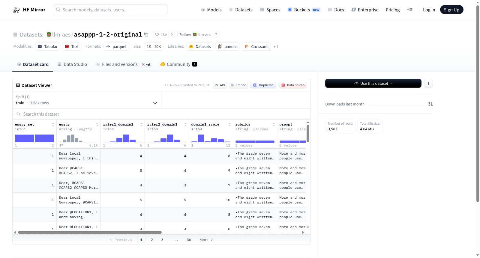The image size is (480, 258).
Task: Sort the rubrics column via sort icon
Action: pyautogui.click(x=274, y=124)
